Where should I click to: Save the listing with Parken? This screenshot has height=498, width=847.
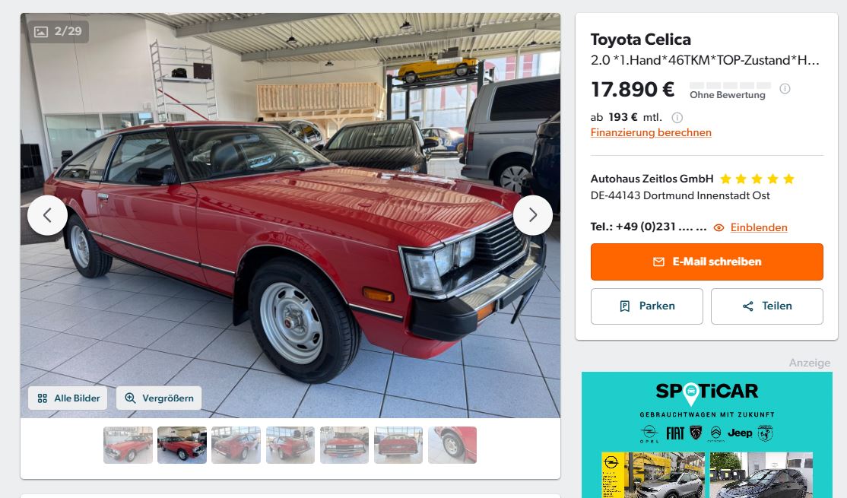[x=646, y=306]
